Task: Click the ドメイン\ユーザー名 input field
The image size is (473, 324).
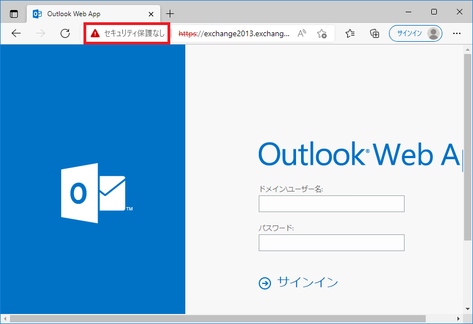Action: pos(332,204)
